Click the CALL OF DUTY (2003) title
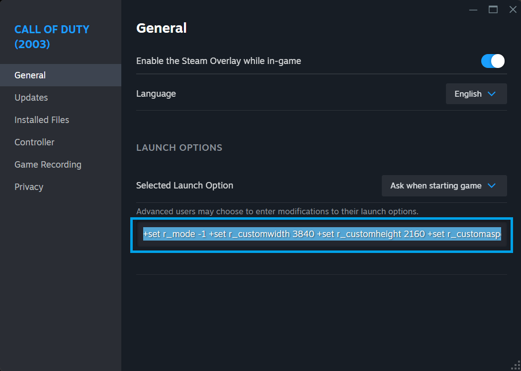Image resolution: width=521 pixels, height=371 pixels. click(x=52, y=37)
